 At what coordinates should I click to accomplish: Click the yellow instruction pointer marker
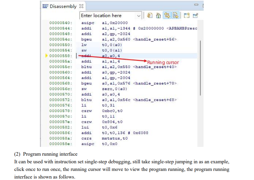(x=46, y=56)
